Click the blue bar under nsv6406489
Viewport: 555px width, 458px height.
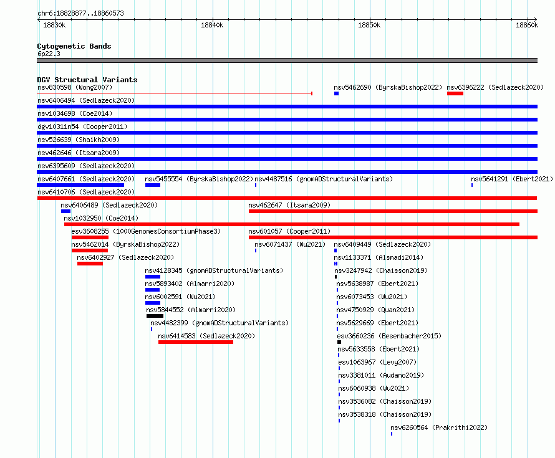[x=66, y=211]
